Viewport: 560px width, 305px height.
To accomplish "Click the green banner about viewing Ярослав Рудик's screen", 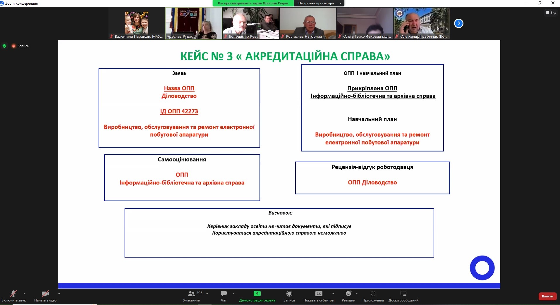I will click(x=253, y=3).
